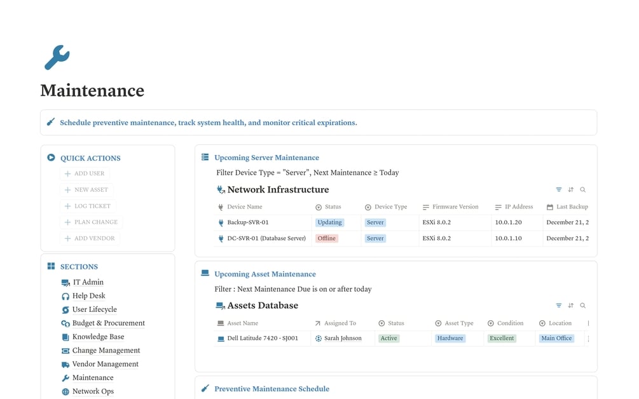639x399 pixels.
Task: Go to Help Desk page
Action: coord(88,296)
